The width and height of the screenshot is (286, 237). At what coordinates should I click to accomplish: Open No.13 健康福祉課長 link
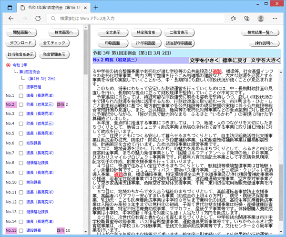click(37, 212)
